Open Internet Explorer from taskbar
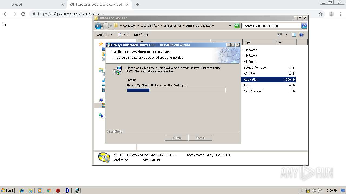 [x=22, y=190]
